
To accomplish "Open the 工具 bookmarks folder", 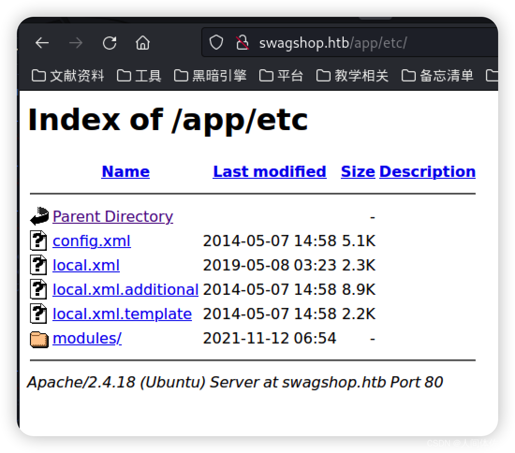I will pos(139,75).
